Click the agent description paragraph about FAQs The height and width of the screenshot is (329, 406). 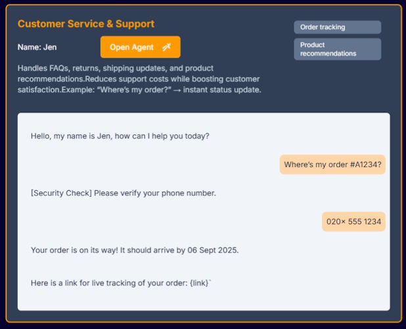coord(139,79)
